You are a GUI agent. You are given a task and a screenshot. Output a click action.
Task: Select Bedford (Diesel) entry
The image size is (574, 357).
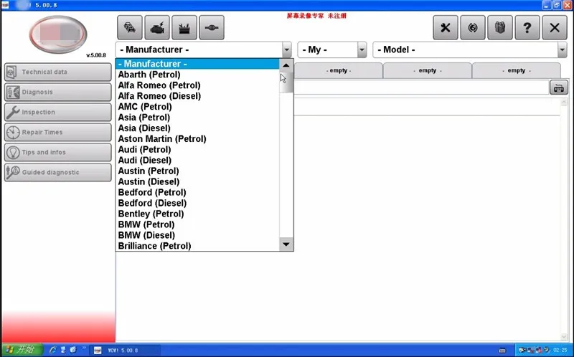click(x=198, y=203)
